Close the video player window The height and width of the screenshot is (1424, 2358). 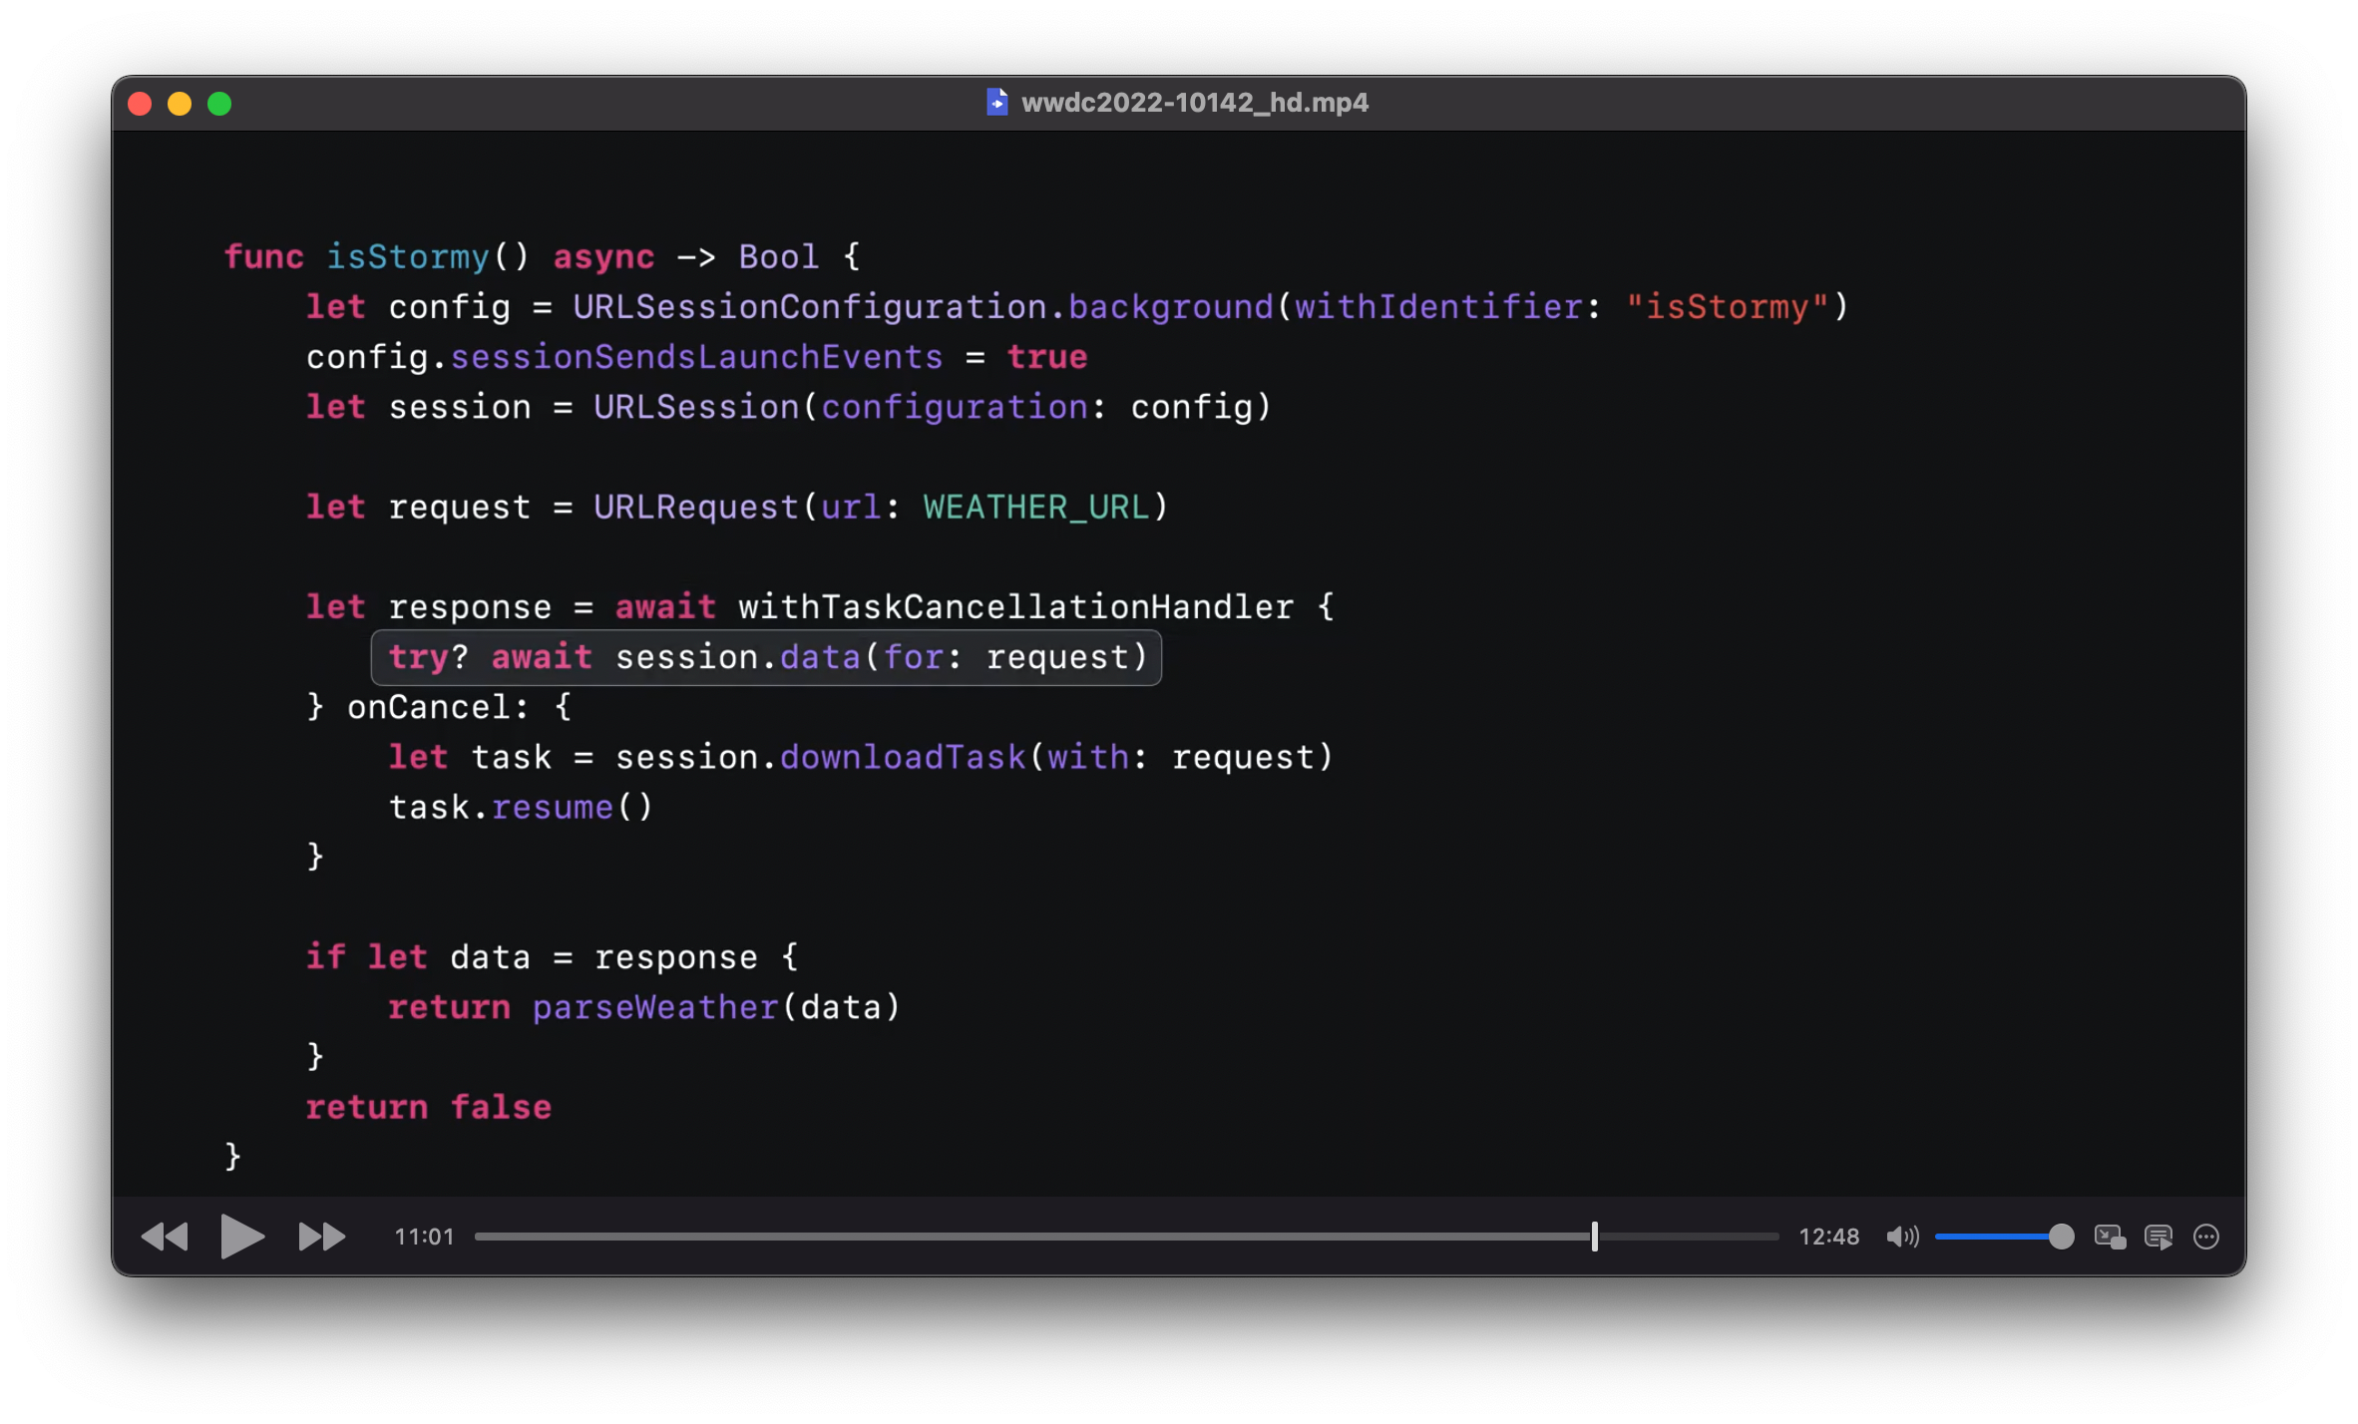pos(140,104)
